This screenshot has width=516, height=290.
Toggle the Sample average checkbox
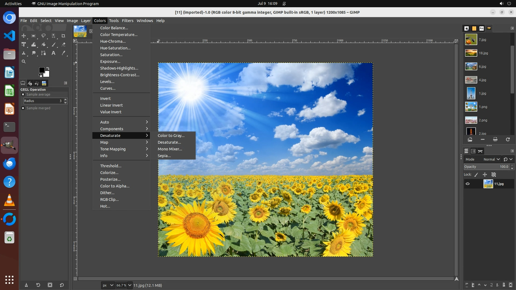pyautogui.click(x=23, y=95)
